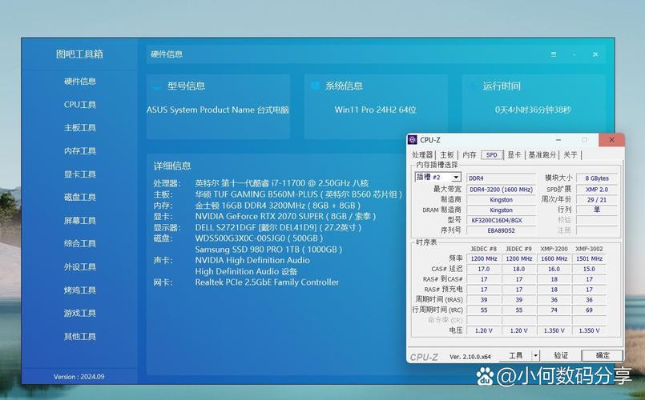Image resolution: width=645 pixels, height=400 pixels.
Task: Select 屏幕工具 in the sidebar
Action: [x=80, y=221]
